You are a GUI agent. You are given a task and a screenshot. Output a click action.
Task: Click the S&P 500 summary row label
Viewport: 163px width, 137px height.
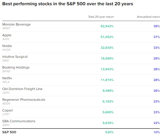[9, 132]
